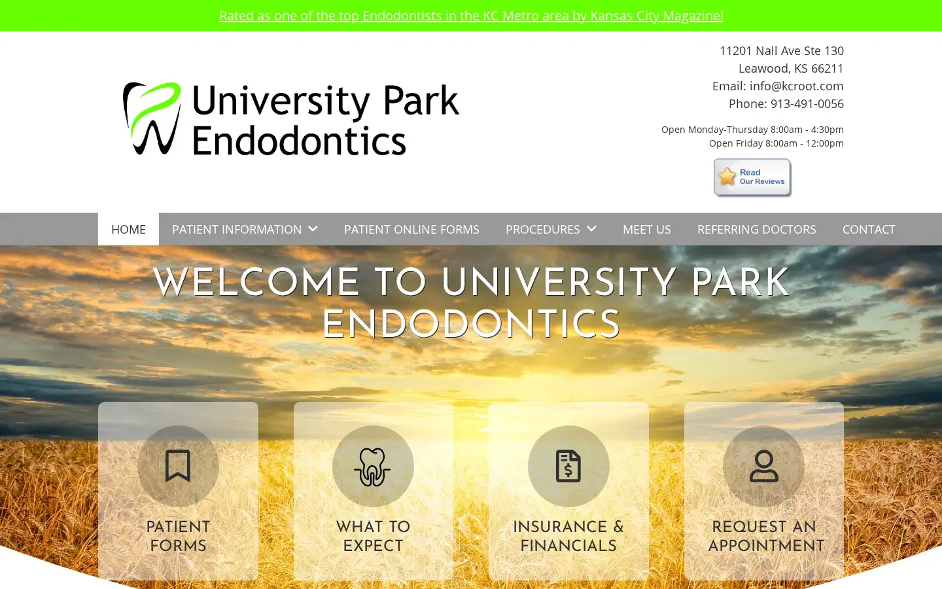Viewport: 942px width, 589px height.
Task: Click the Open Friday 8:00am - 12:00pm text
Action: pos(776,143)
